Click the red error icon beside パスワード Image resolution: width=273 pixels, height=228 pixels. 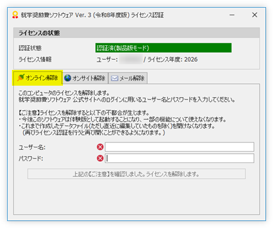pos(100,158)
